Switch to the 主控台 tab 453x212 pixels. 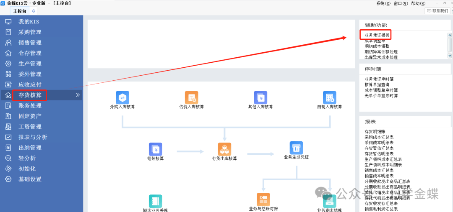20,11
